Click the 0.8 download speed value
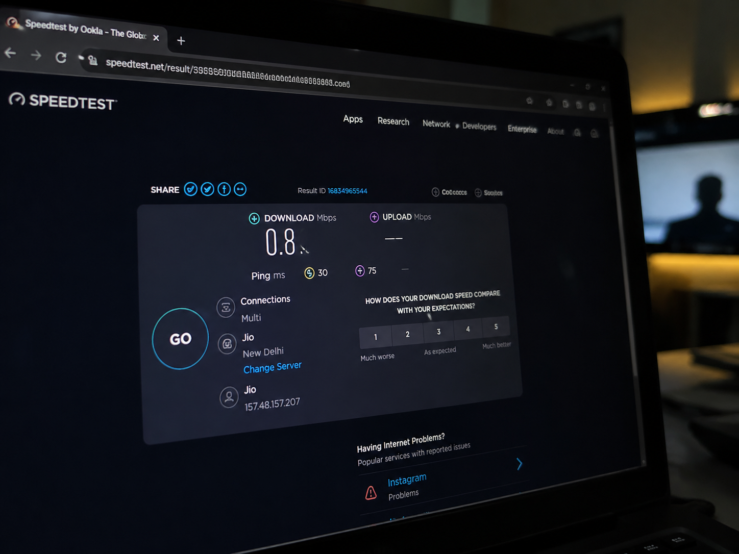739x554 pixels. pyautogui.click(x=281, y=242)
